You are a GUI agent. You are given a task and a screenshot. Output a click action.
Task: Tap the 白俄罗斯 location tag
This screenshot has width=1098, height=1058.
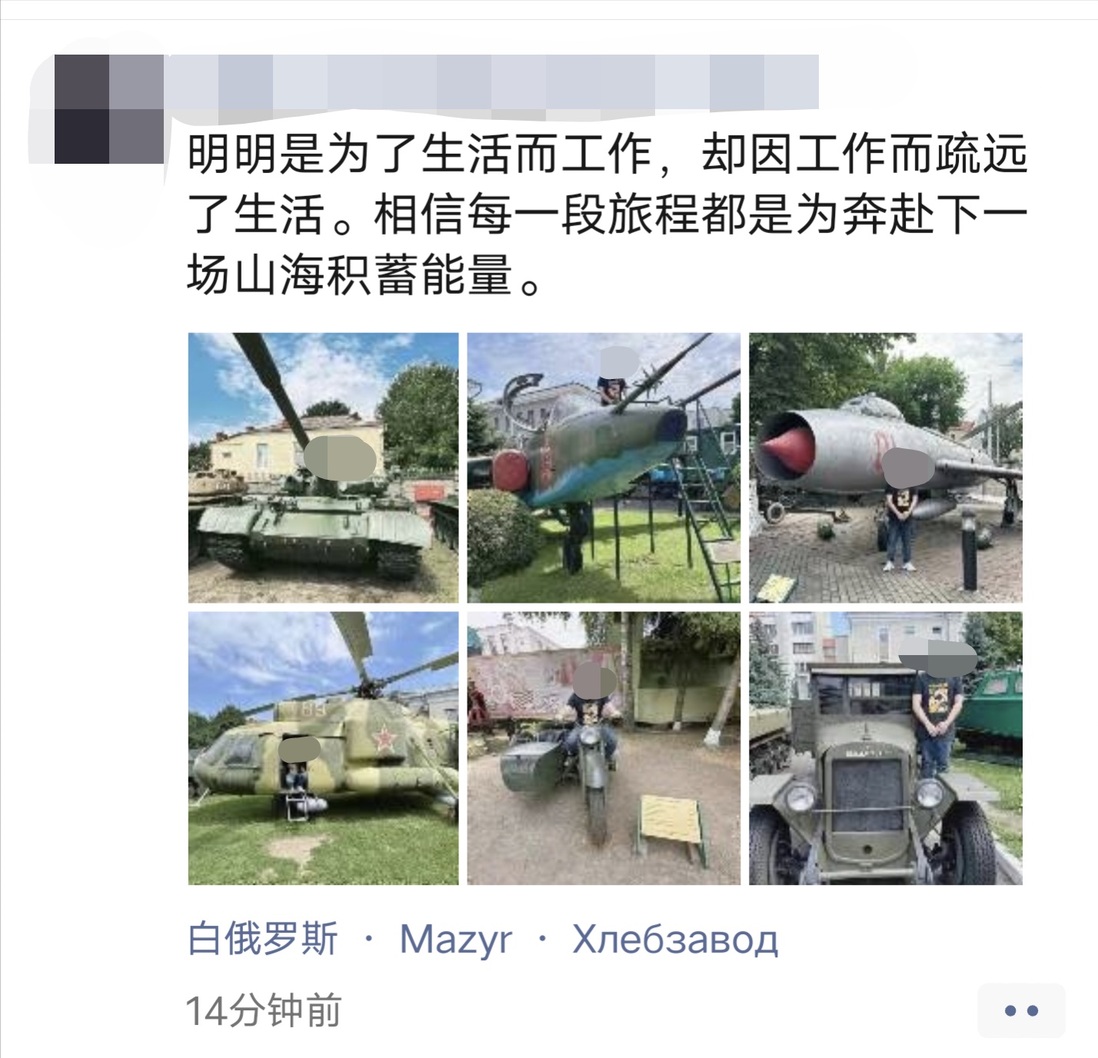tap(263, 939)
